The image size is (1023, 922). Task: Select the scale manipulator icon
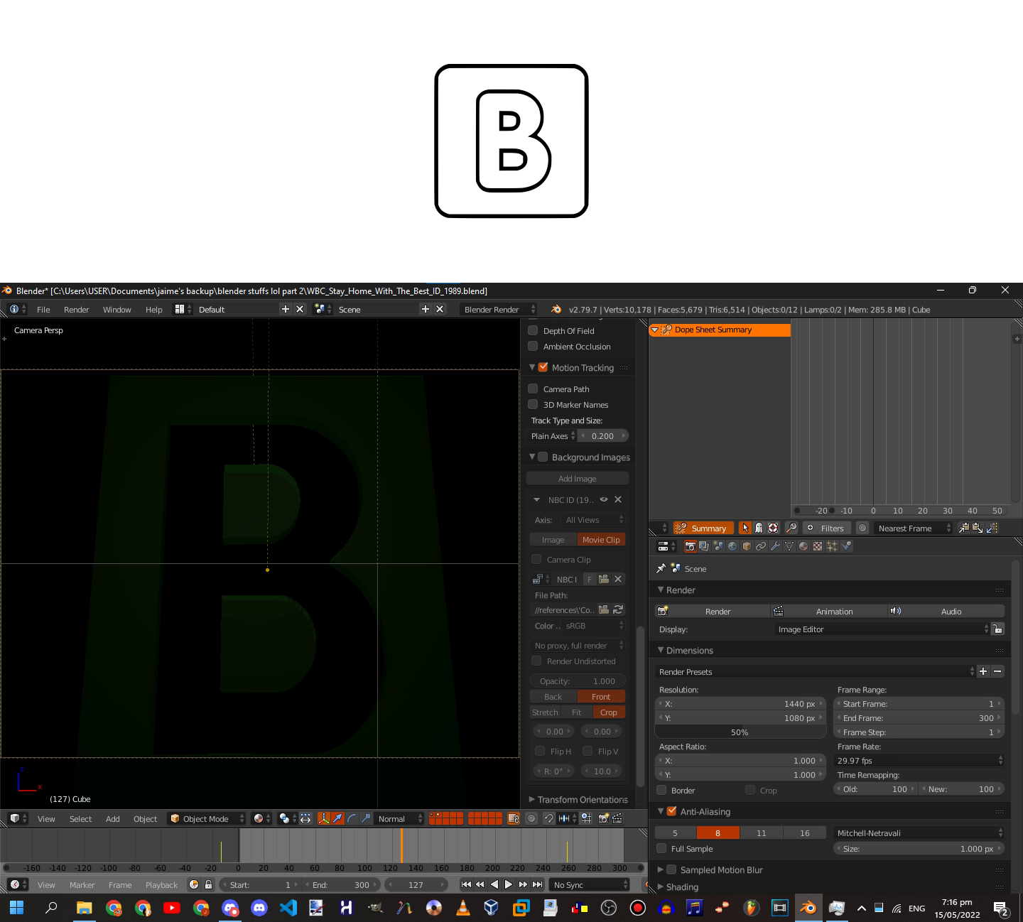[x=366, y=818]
